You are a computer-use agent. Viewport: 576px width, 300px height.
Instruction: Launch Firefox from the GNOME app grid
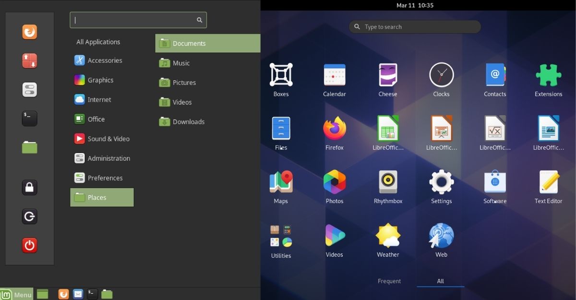pos(335,133)
